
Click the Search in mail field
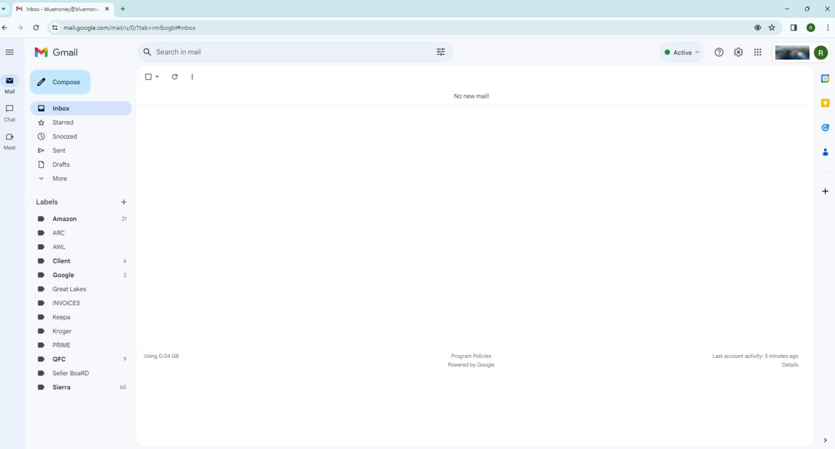[294, 52]
